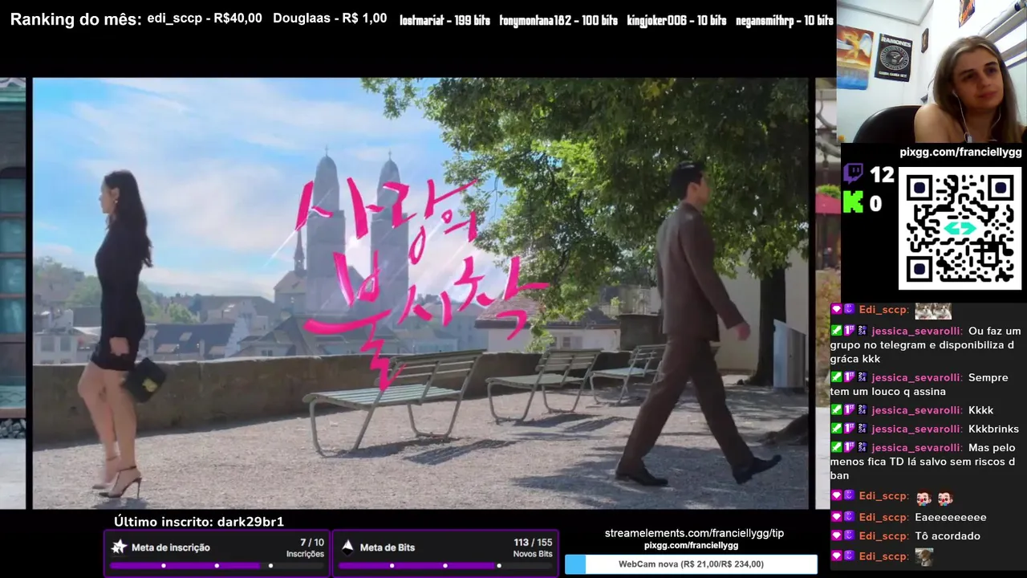Screen dimensions: 1027x578
Task: Click 'Mas pelo menos fica TD' chat message
Action: 923,462
